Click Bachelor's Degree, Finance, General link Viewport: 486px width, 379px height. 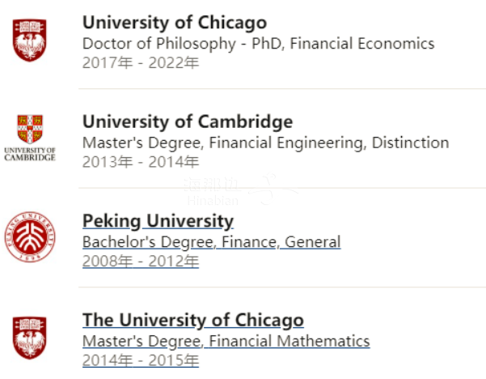[212, 242]
